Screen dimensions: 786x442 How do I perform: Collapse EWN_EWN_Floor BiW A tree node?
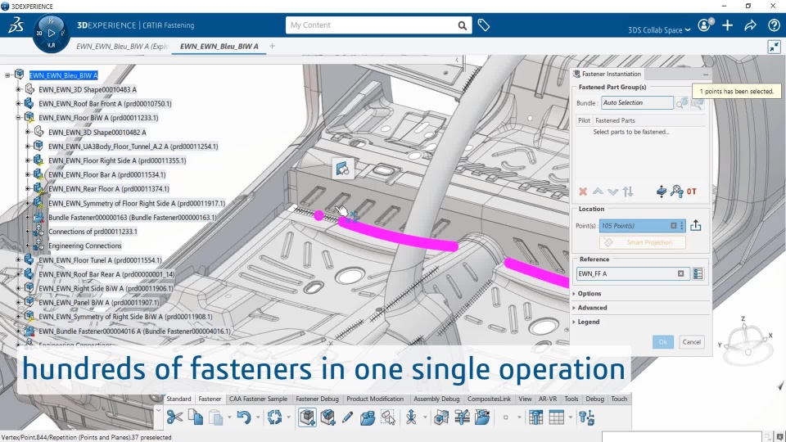(x=18, y=118)
